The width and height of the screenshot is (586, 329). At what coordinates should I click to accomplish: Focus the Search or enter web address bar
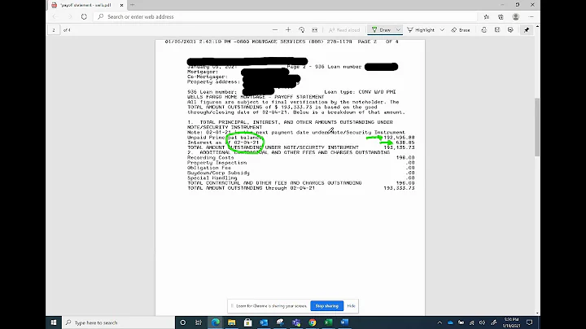coord(286,17)
